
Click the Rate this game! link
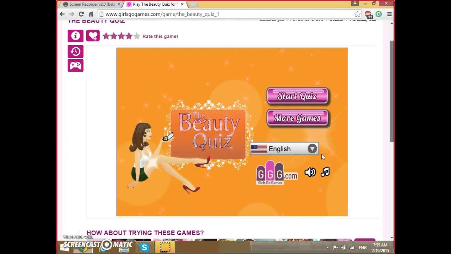click(x=160, y=36)
